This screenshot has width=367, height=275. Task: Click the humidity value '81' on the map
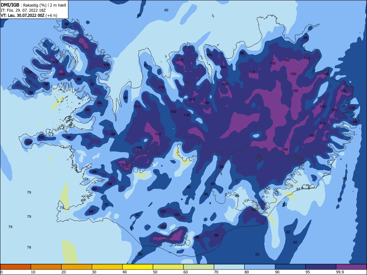point(298,189)
